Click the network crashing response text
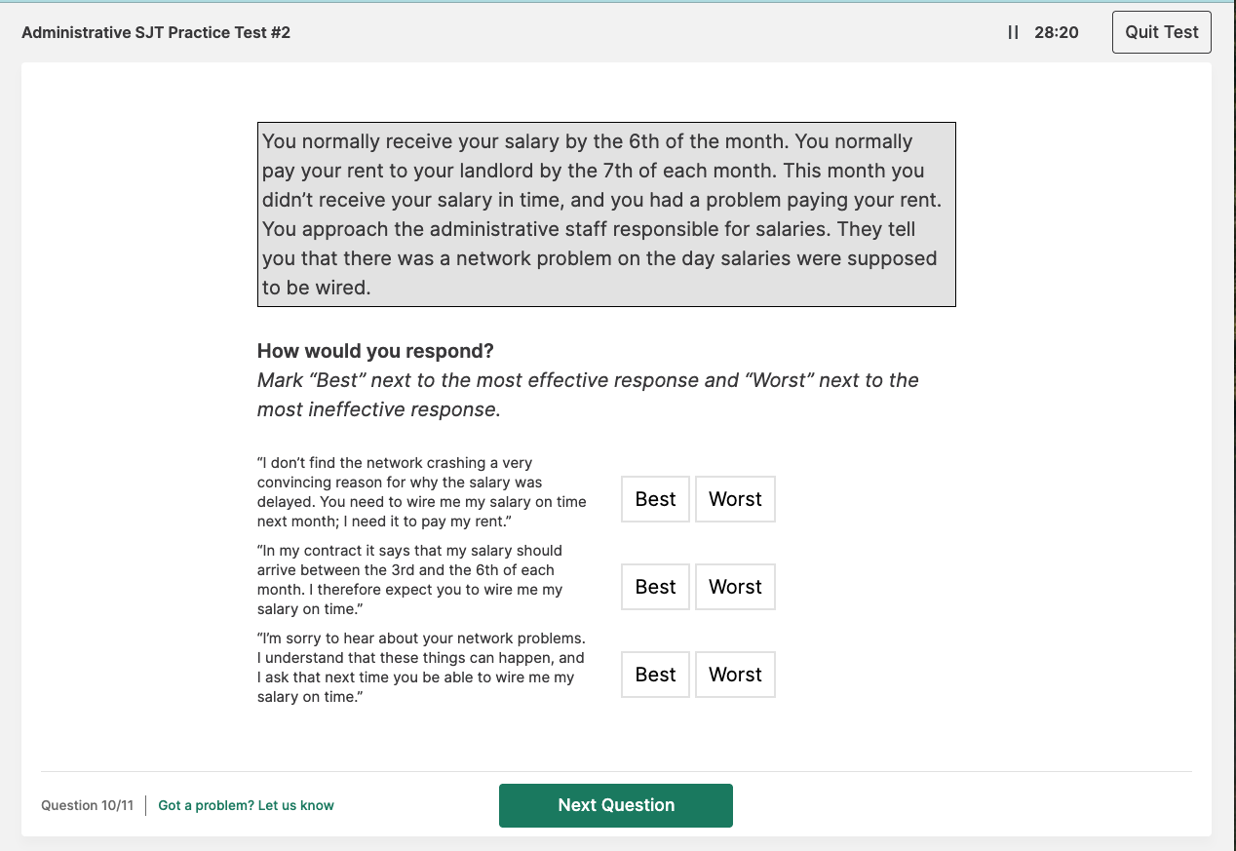Viewport: 1236px width, 851px height. tap(421, 492)
